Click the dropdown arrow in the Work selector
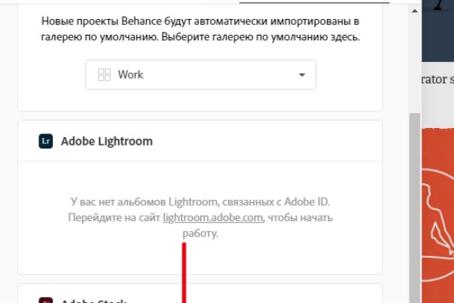The width and height of the screenshot is (454, 303). click(x=302, y=75)
